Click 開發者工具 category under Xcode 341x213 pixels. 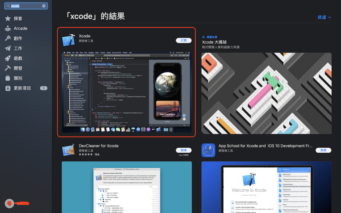pos(86,41)
